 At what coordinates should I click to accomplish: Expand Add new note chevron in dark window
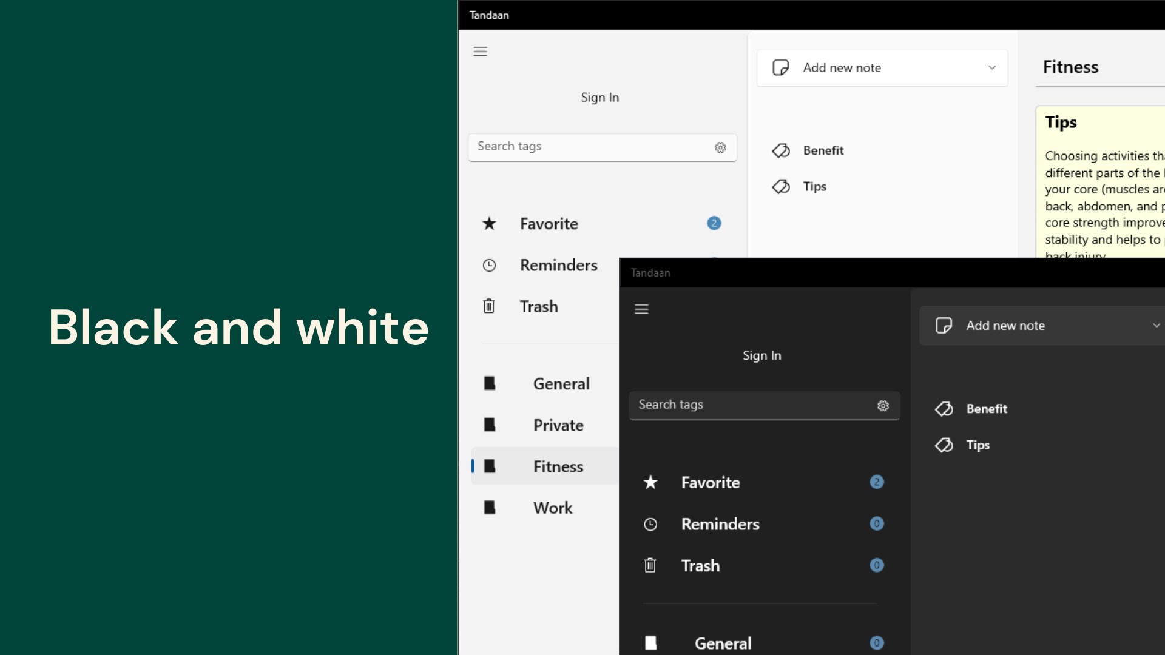1156,326
